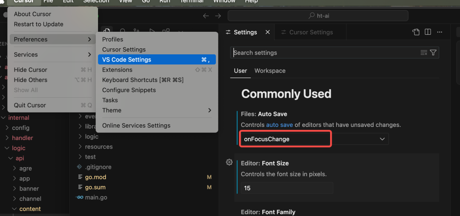The height and width of the screenshot is (216, 460).
Task: Close the Settings editor tab
Action: point(267,32)
